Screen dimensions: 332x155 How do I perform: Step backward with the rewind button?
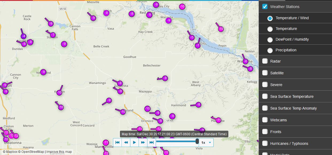126,142
